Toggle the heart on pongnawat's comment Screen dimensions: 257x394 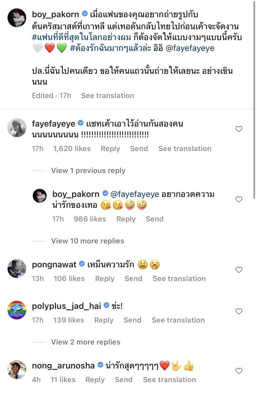239,270
